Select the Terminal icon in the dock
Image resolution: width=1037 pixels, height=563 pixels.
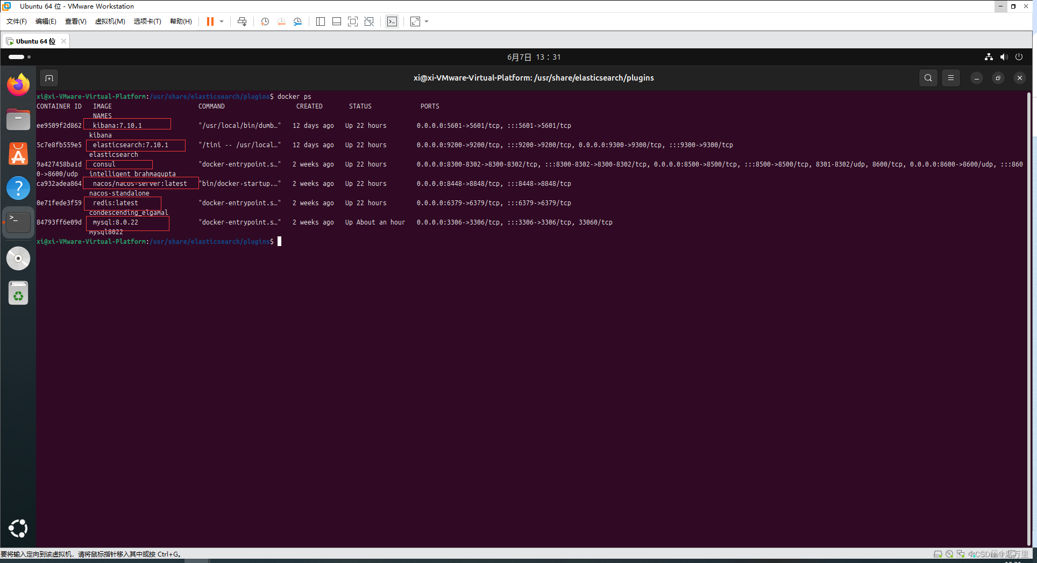click(x=18, y=222)
